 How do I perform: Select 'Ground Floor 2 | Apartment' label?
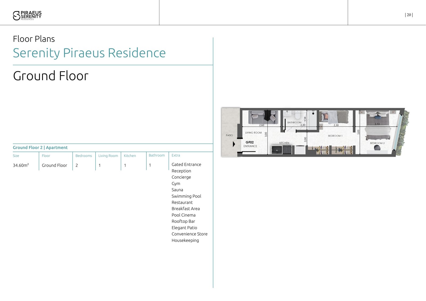(x=40, y=148)
